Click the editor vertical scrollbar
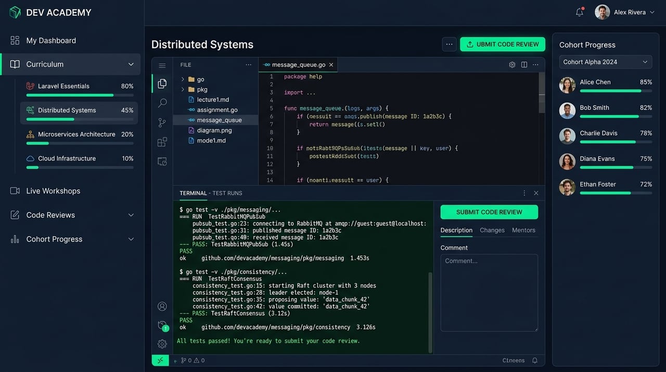The image size is (666, 372). pos(542,93)
